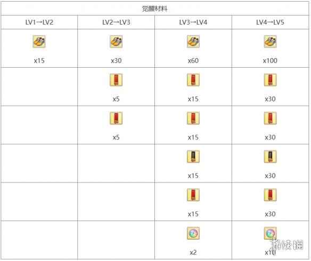Click the LV1→LV2 column header
The image size is (311, 261).
(39, 22)
